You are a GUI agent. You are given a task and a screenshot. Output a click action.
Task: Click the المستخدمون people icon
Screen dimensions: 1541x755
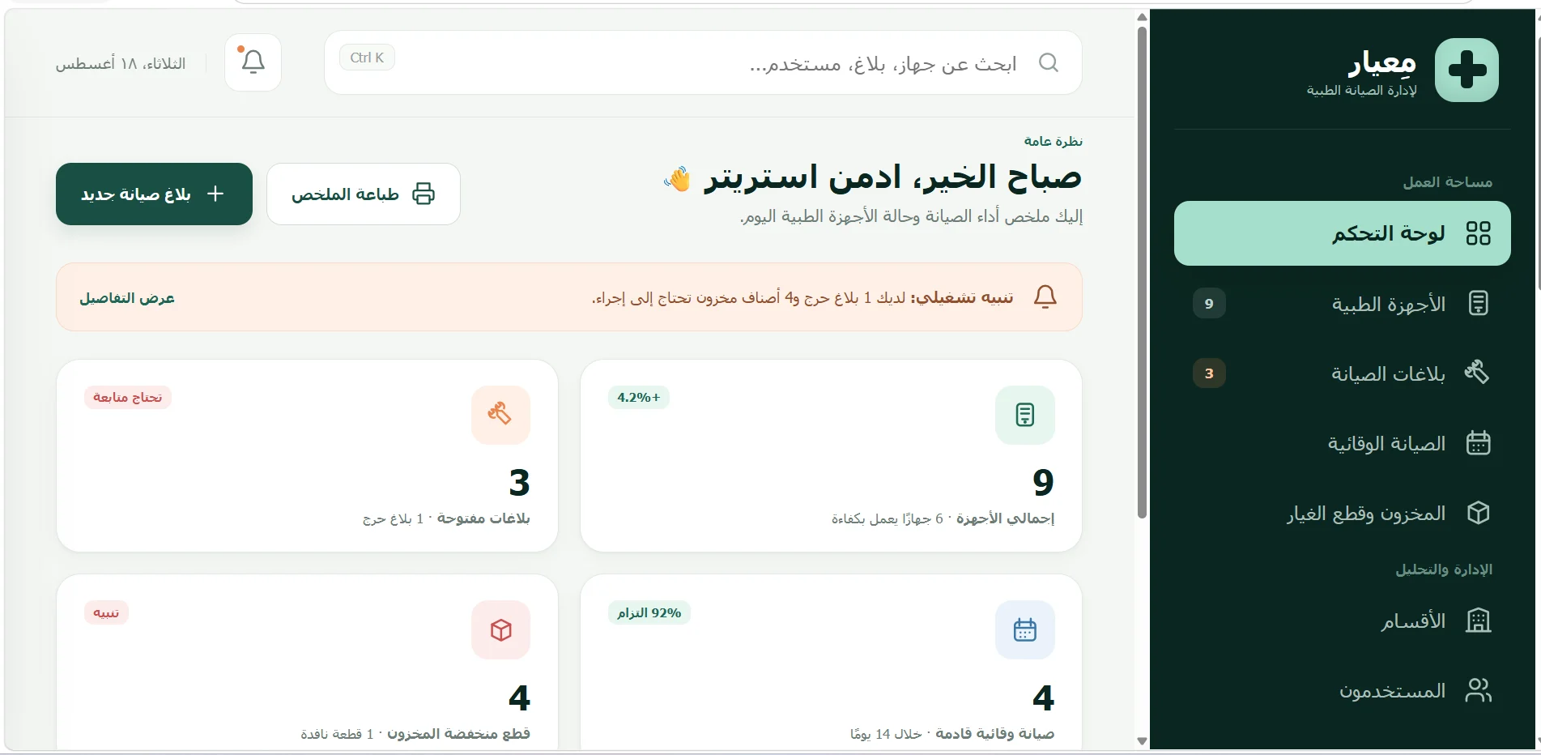(1478, 690)
